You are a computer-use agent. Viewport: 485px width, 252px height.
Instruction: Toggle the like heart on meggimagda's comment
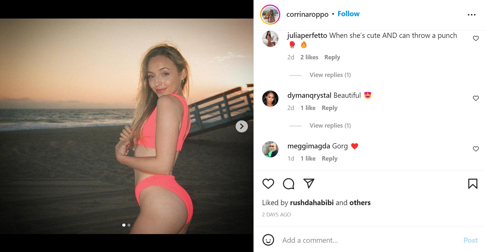(476, 149)
